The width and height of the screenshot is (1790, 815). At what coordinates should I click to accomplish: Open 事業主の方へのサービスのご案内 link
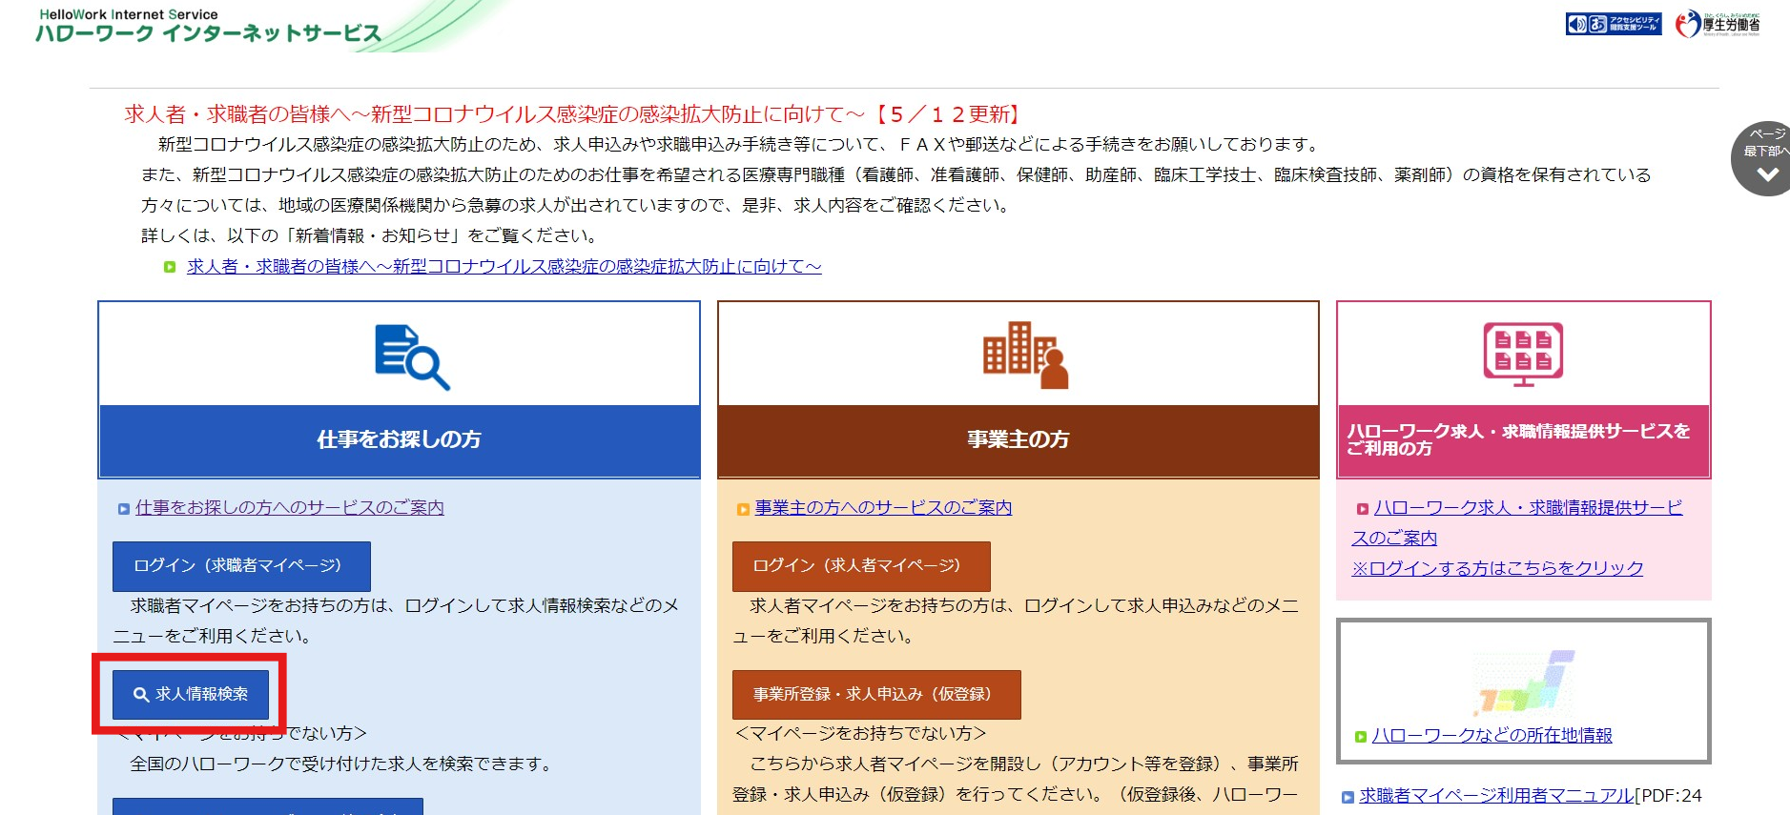tap(882, 508)
